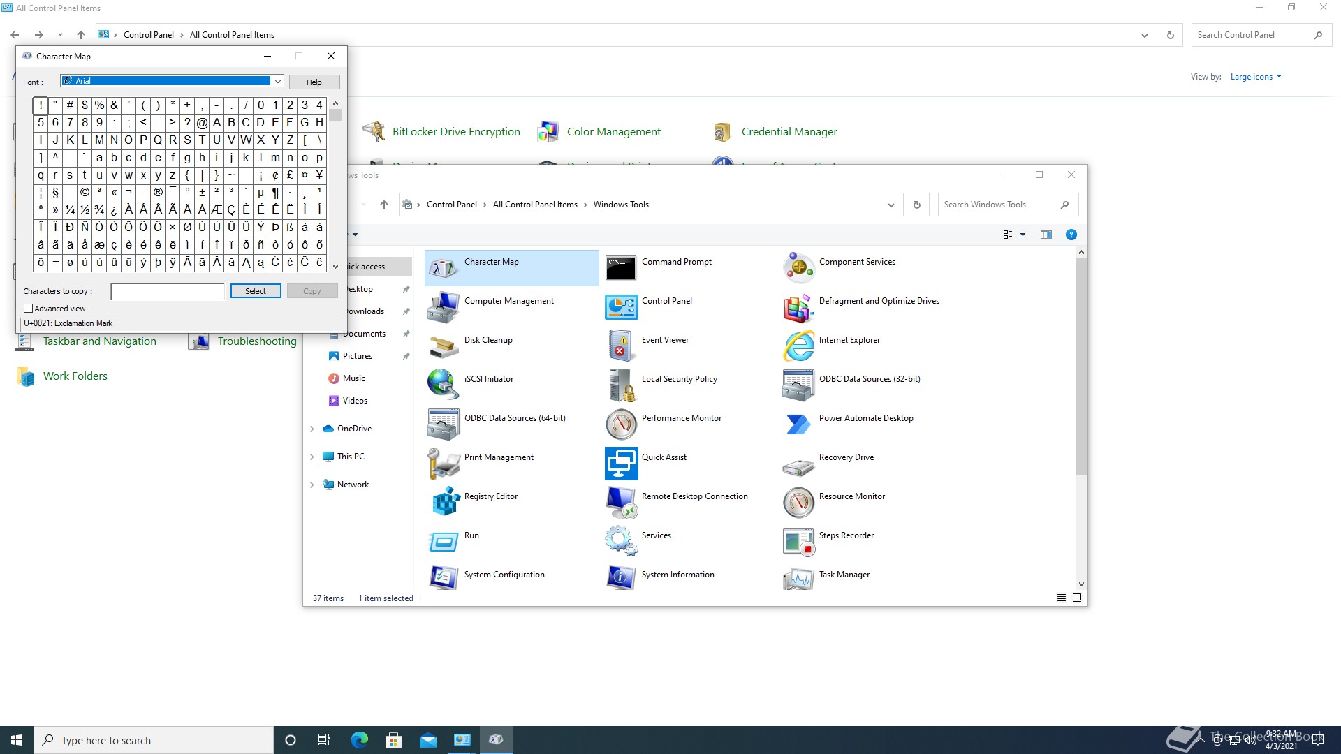Open Disk Cleanup icon
Image resolution: width=1341 pixels, height=754 pixels.
[444, 346]
